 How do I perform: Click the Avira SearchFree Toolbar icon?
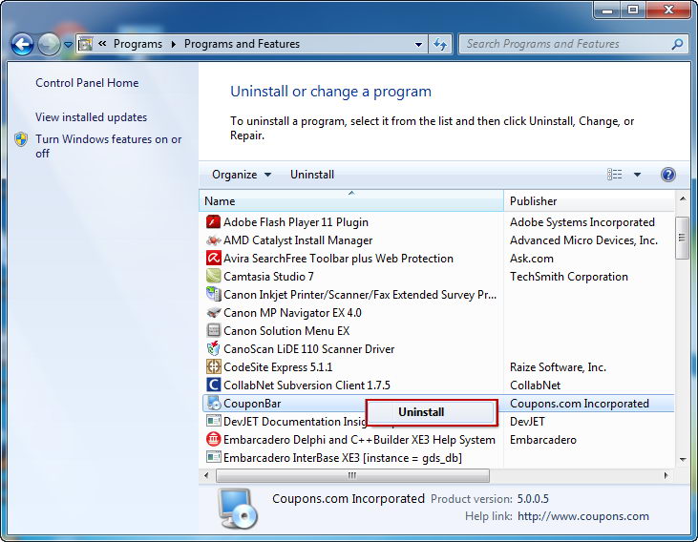click(x=214, y=258)
